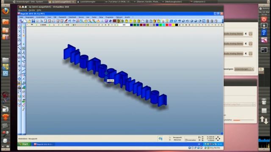
Task: Mute the third audio stream in Lautstärkeregler
Action: coord(246,54)
